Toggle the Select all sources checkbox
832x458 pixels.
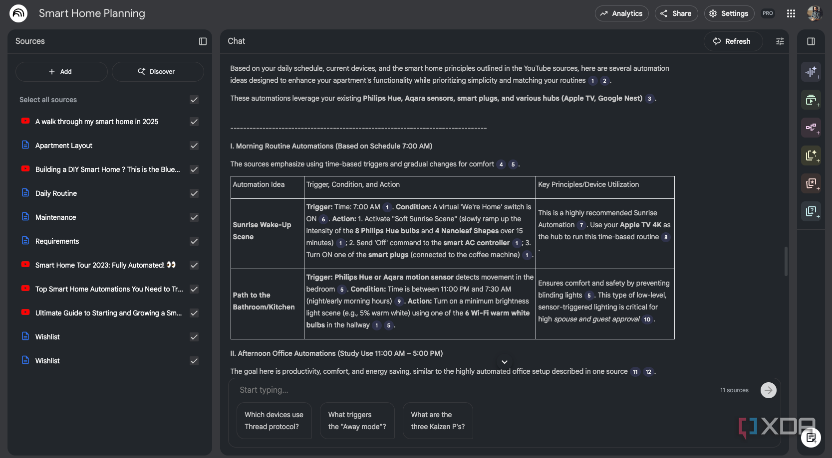click(x=195, y=100)
